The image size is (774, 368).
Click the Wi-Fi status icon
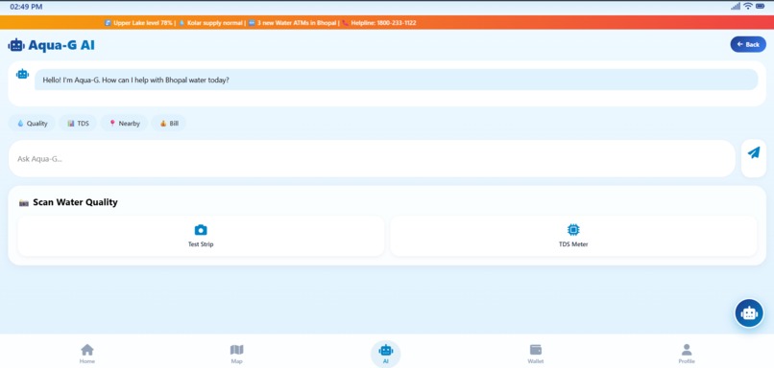coord(748,7)
